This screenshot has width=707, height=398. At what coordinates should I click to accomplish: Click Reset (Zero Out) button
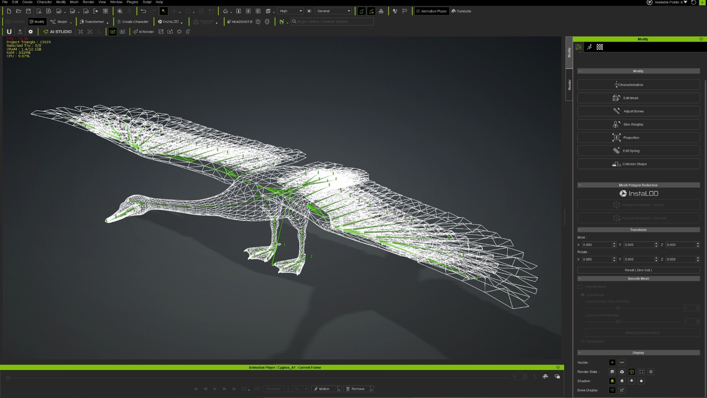pos(638,270)
